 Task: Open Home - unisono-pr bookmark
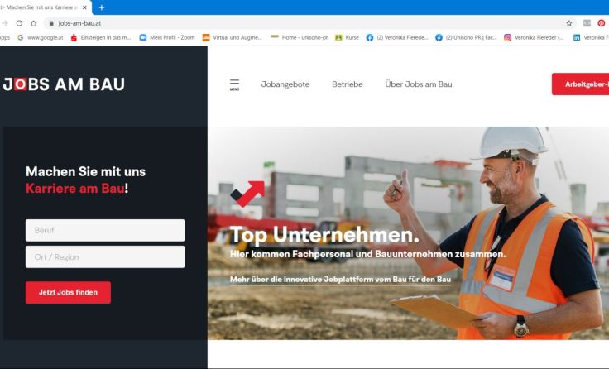(x=300, y=38)
